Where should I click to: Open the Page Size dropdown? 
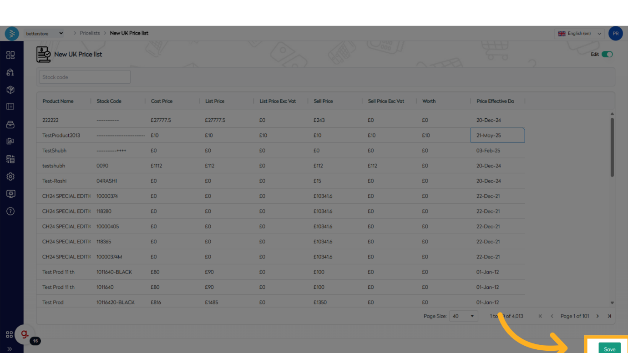pyautogui.click(x=463, y=316)
